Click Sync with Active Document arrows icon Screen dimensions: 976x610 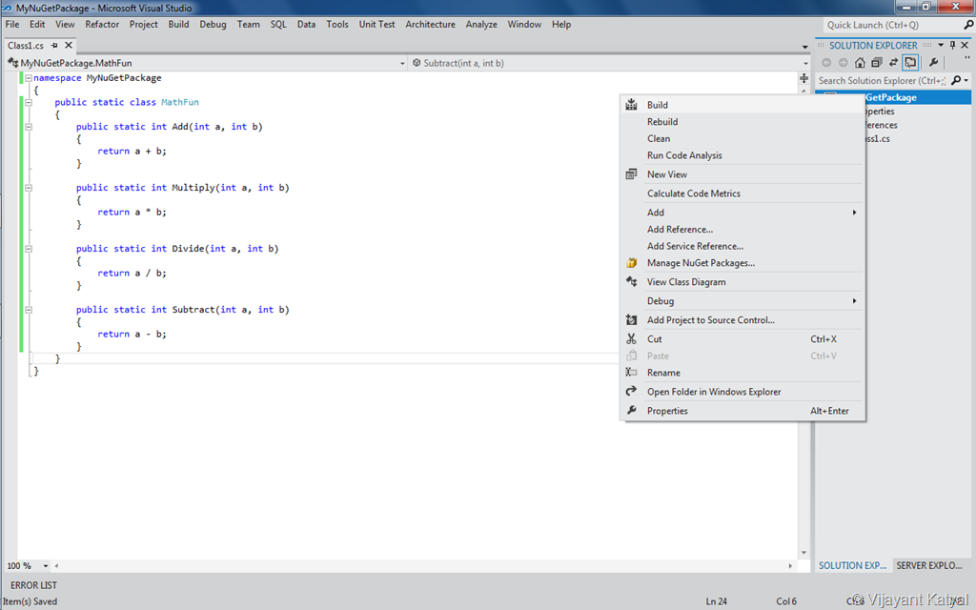(x=893, y=62)
